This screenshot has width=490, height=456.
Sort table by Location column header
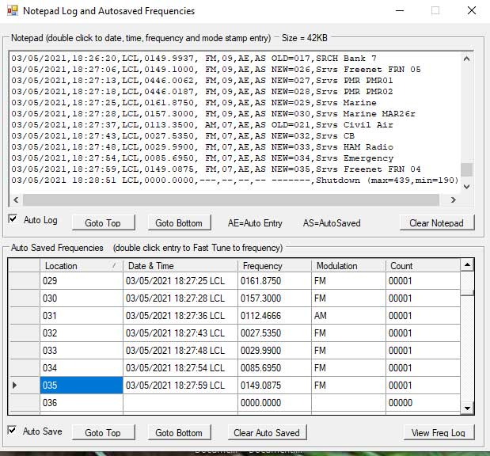[x=82, y=266]
